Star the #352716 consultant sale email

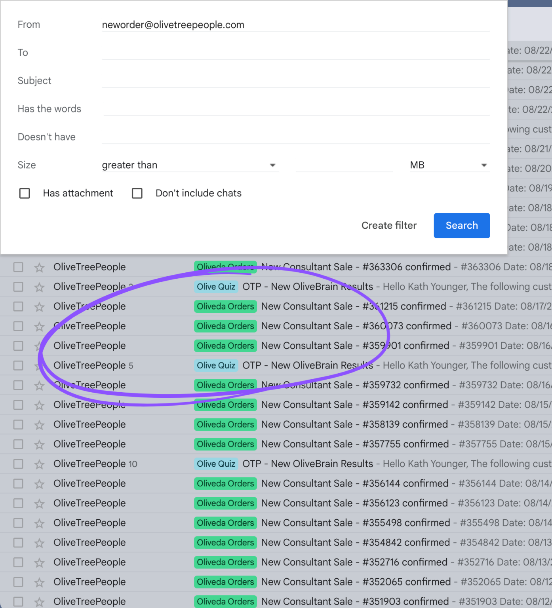pyautogui.click(x=39, y=562)
